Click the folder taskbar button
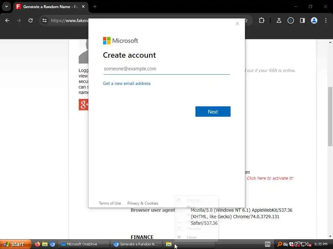This screenshot has height=249, width=333. 189,244
